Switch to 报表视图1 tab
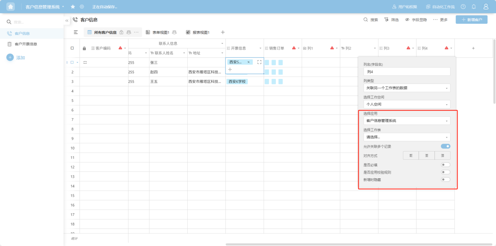This screenshot has width=496, height=246. pyautogui.click(x=201, y=32)
